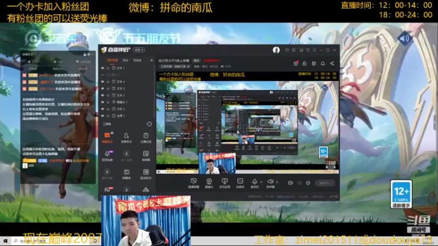
Task: Open the 歌词助手 tool
Action: click(x=146, y=174)
